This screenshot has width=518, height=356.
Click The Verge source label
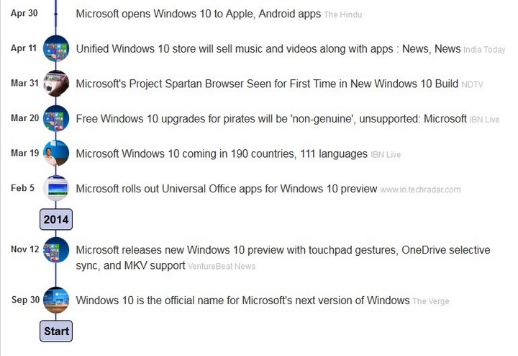(x=431, y=301)
